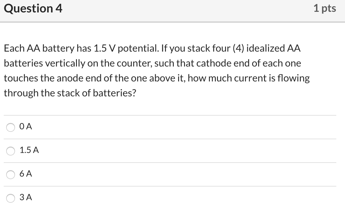Click the third answer row
Image resolution: width=345 pixels, height=212 pixels.
tap(171, 174)
